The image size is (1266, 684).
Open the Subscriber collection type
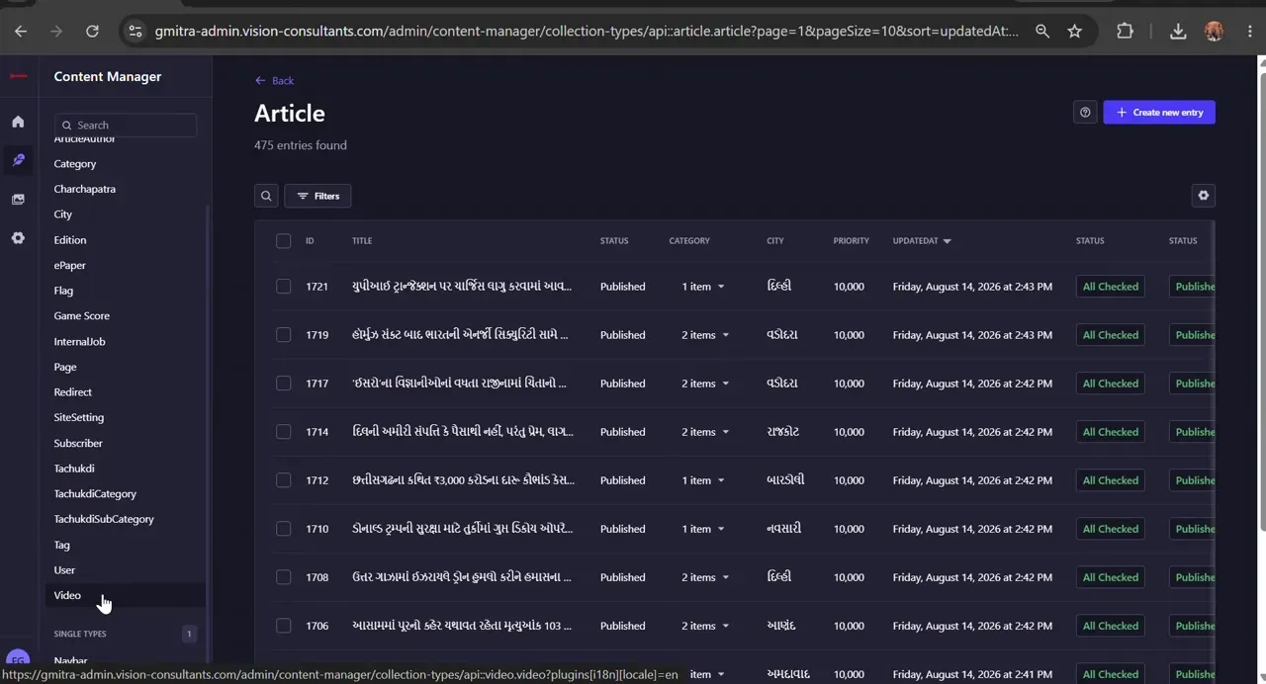point(78,444)
